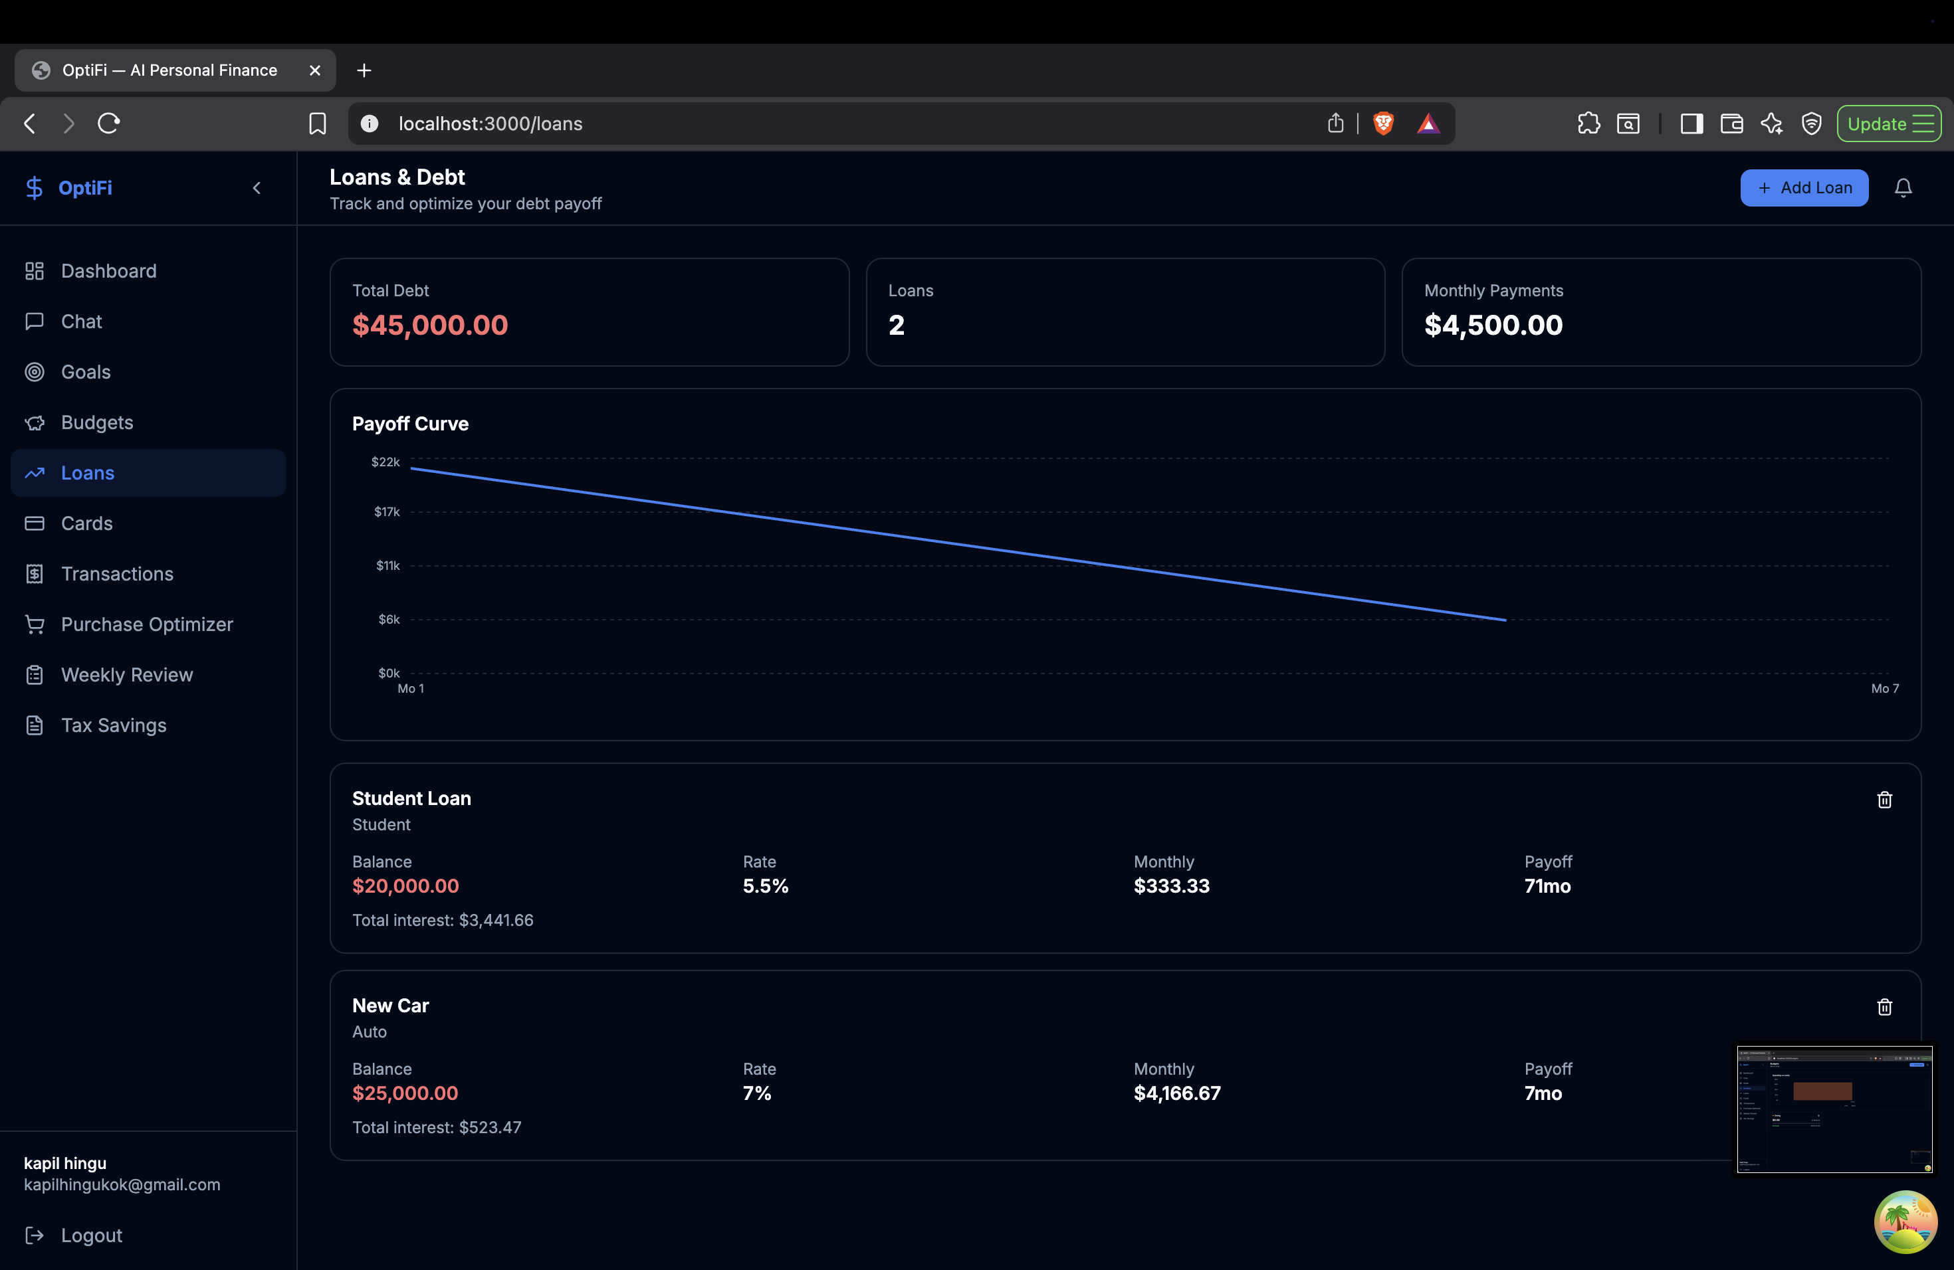Reload the current page

click(x=109, y=124)
